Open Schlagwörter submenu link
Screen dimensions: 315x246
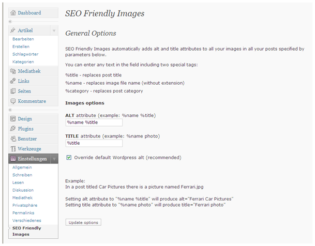click(25, 54)
